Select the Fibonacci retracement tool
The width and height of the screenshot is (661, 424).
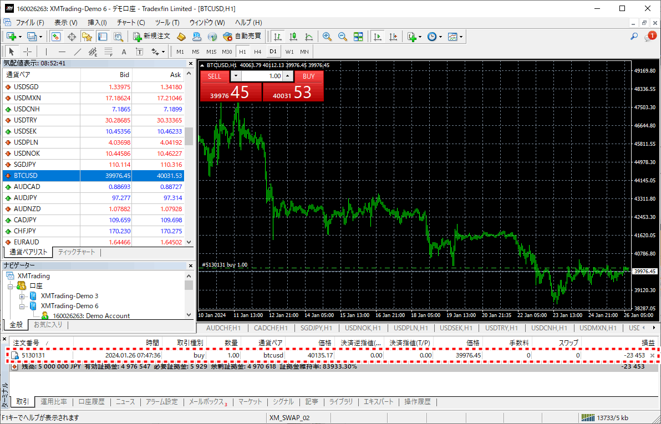pos(109,52)
